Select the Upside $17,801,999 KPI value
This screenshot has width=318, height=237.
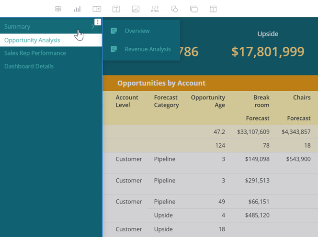point(268,52)
